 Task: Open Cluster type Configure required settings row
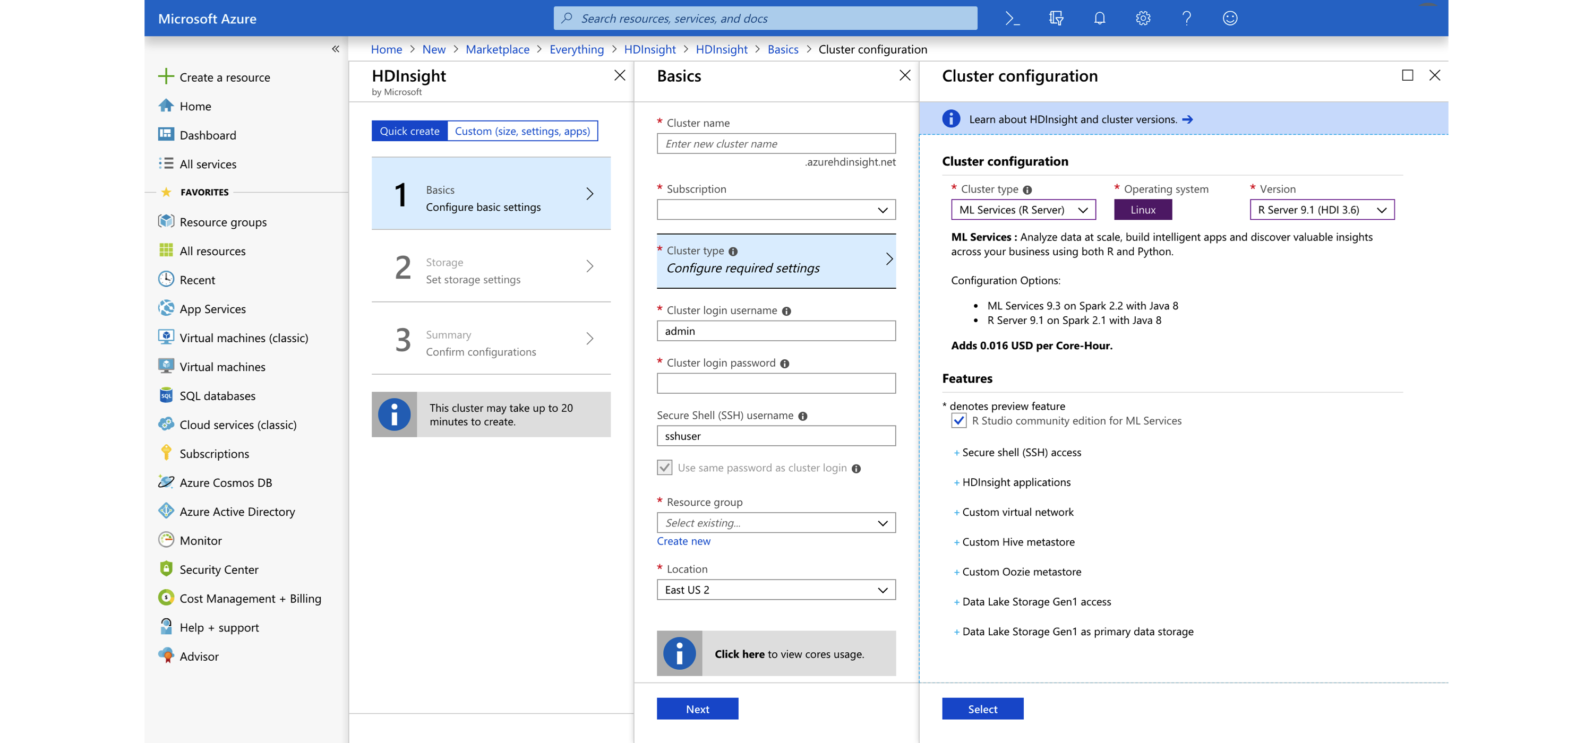776,260
